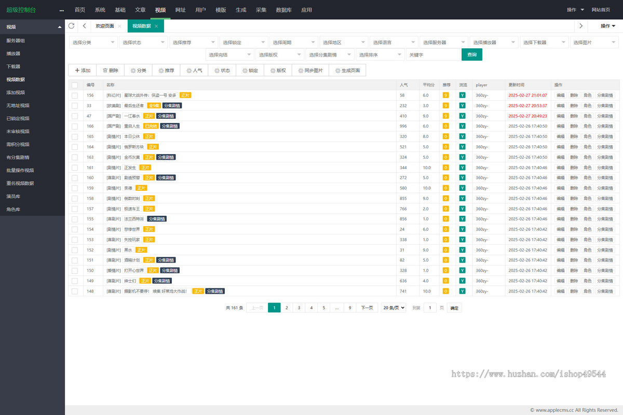Open the 数据库 top navigation menu
The height and width of the screenshot is (415, 623).
[x=283, y=10]
